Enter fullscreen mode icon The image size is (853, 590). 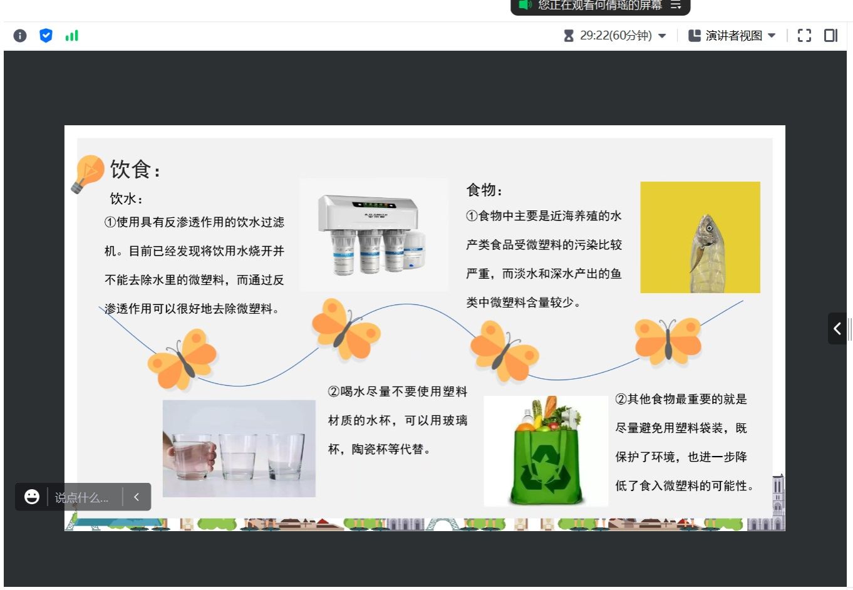tap(804, 36)
